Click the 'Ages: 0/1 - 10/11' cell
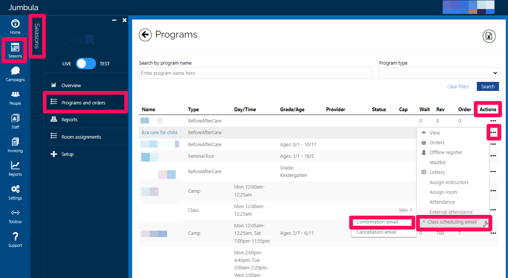 (298, 144)
